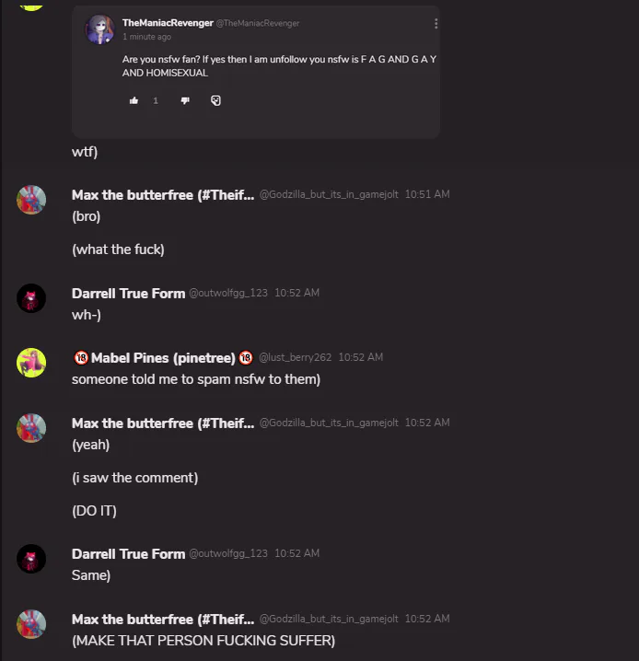Click TheManiacRevenger's profile avatar
This screenshot has width=639, height=661.
tap(99, 29)
